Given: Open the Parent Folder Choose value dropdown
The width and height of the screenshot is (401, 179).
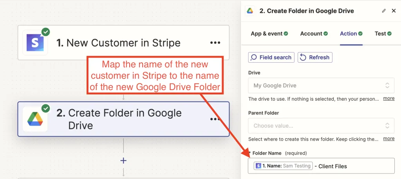Looking at the screenshot, I should pos(321,126).
